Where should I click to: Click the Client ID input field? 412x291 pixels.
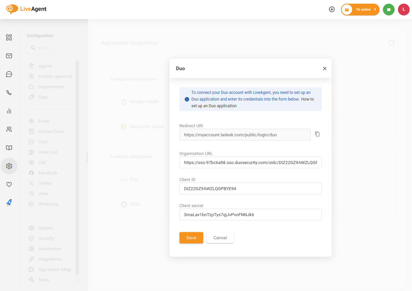pyautogui.click(x=250, y=188)
